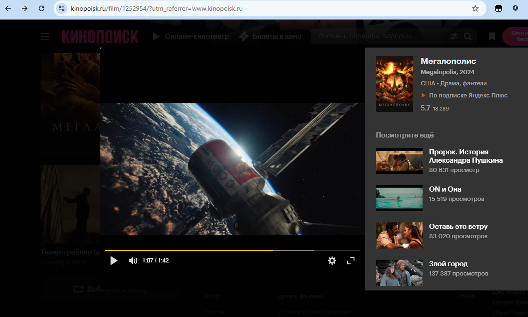Click the Кинопоиск logo
The height and width of the screenshot is (317, 528).
point(100,36)
